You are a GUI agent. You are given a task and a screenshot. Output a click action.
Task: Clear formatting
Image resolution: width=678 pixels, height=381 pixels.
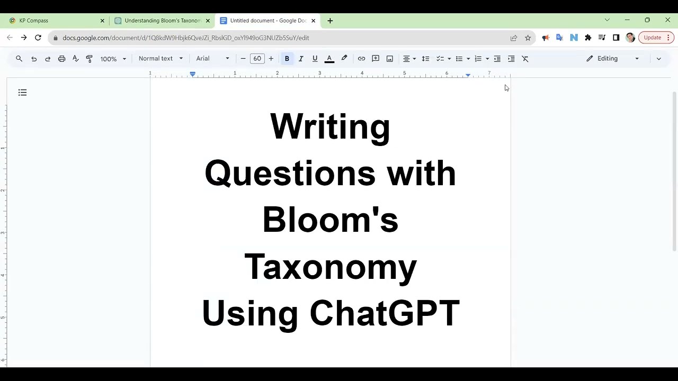(525, 59)
